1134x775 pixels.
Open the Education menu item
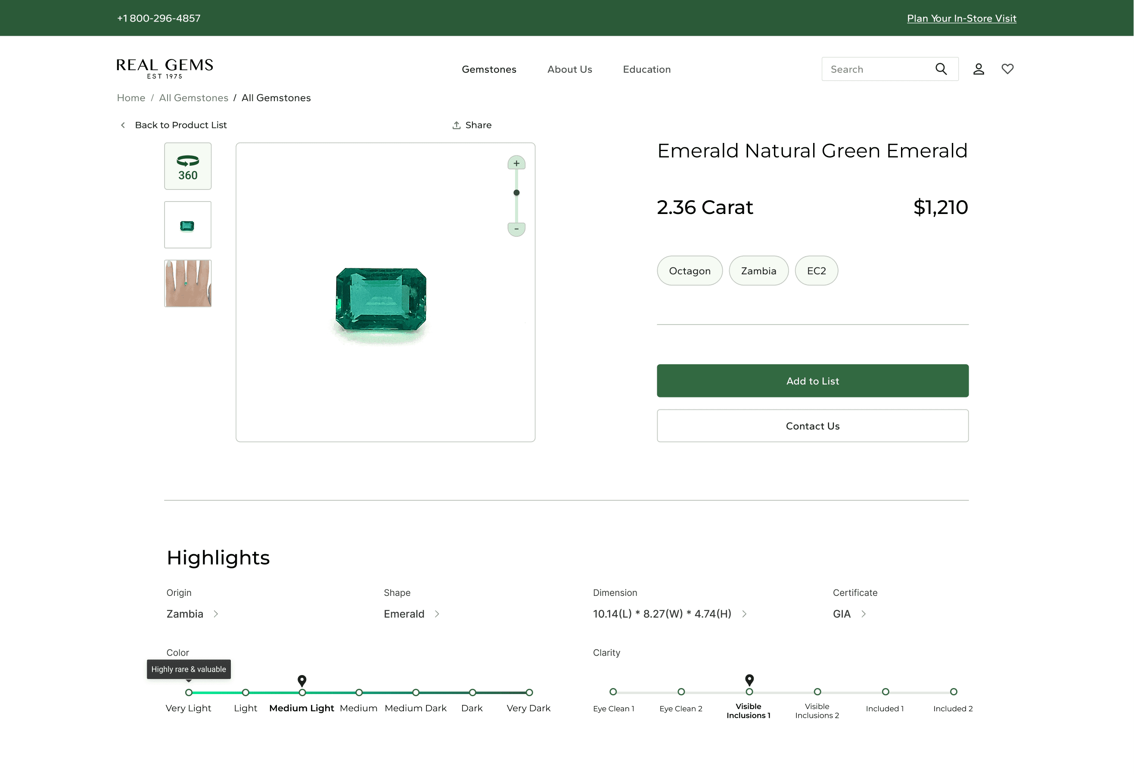(646, 69)
